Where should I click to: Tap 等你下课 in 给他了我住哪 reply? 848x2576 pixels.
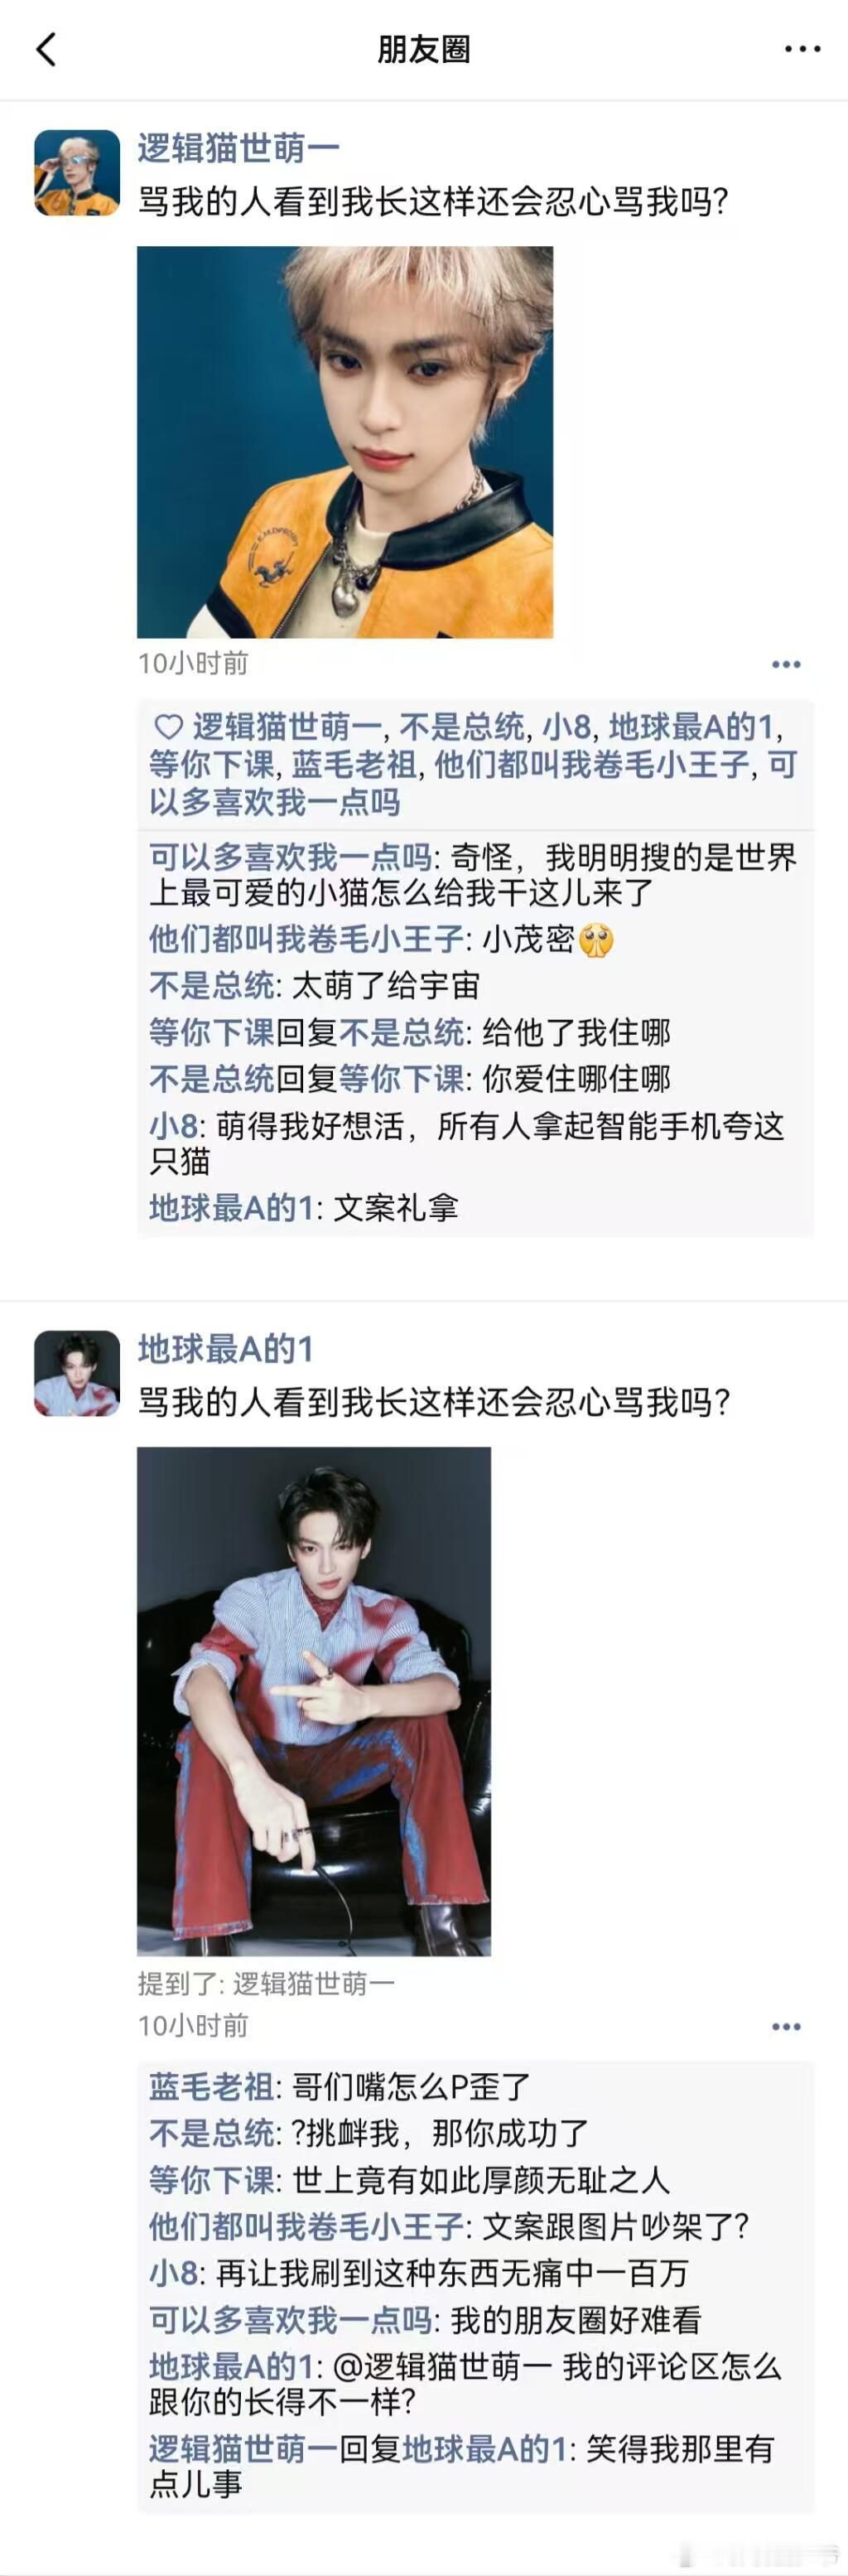[x=211, y=1032]
